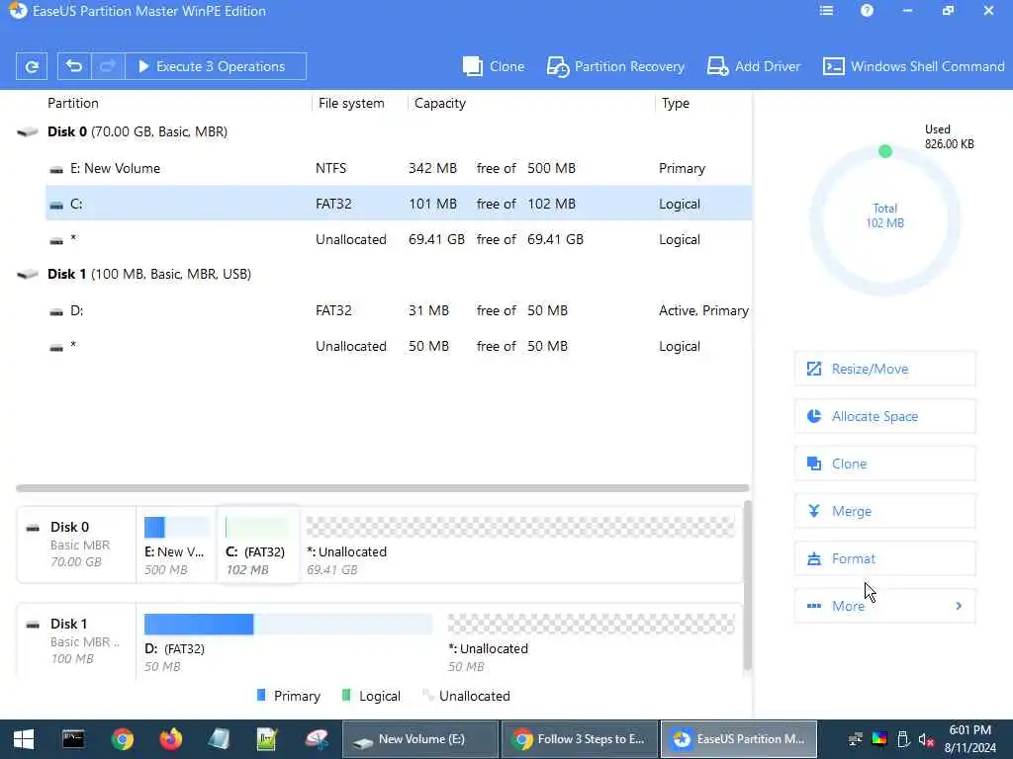Click the vertical scrollbar of the disk map
1013x759 pixels.
click(748, 585)
